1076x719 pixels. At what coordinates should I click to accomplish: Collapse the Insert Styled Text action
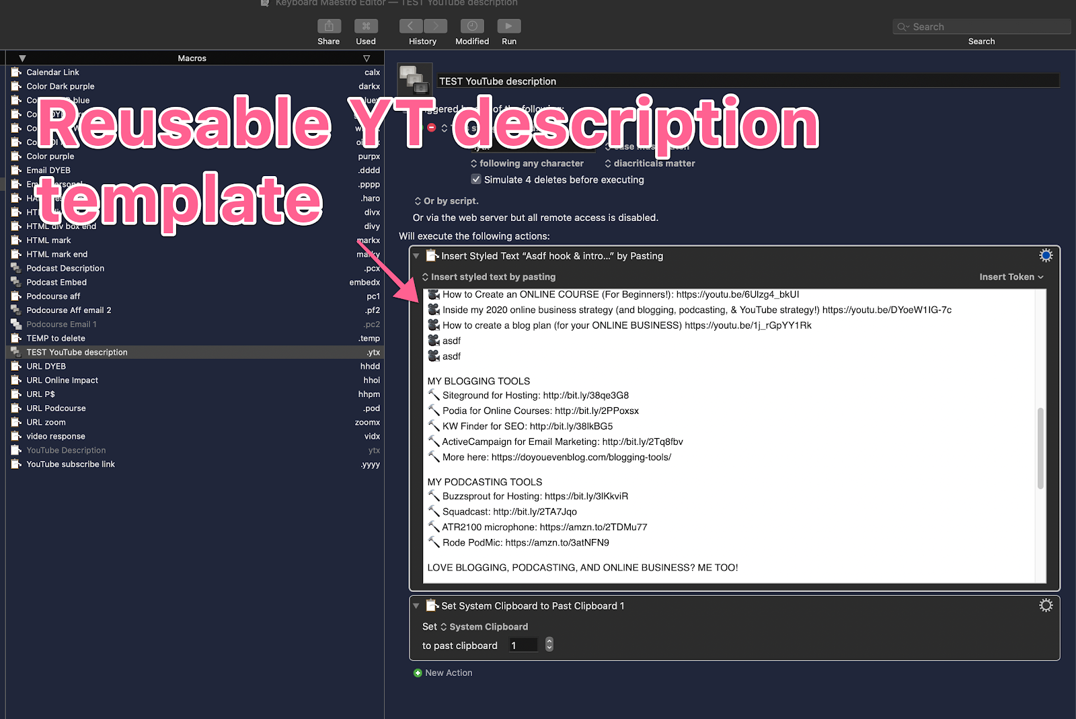[416, 256]
